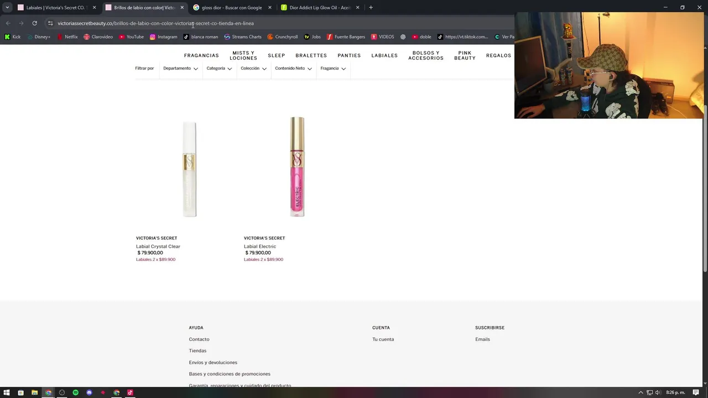Open the Labial Electric product image

click(297, 167)
